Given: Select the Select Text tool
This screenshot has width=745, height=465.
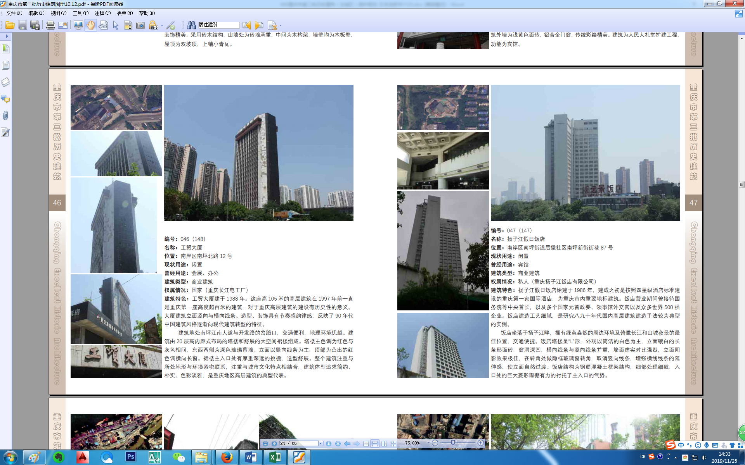Looking at the screenshot, I should click(x=128, y=25).
